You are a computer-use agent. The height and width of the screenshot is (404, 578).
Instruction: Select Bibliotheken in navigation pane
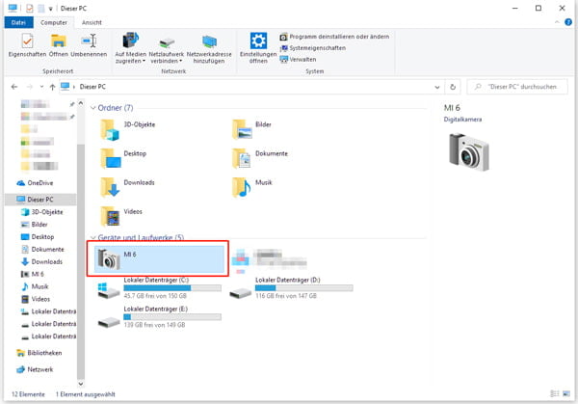tap(39, 353)
